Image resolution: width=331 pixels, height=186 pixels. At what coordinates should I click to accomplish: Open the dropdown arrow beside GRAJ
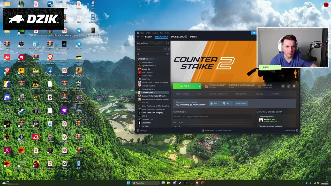click(200, 86)
